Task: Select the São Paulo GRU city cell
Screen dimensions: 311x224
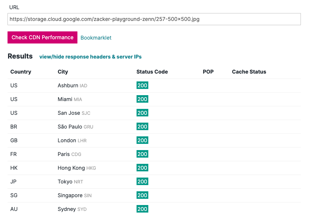Action: click(75, 127)
